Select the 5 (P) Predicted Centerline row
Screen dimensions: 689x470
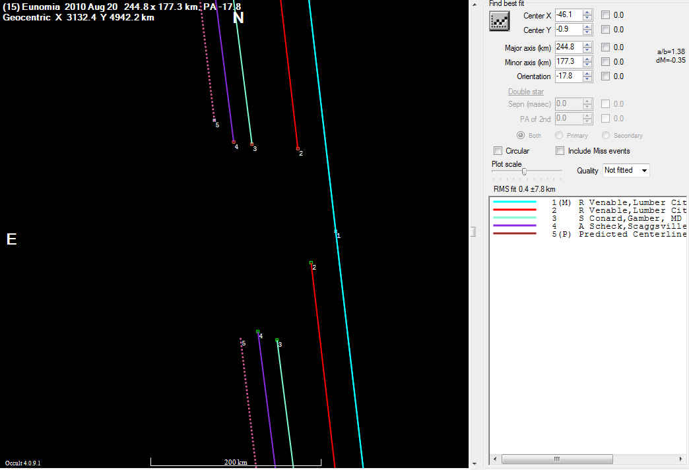(589, 234)
